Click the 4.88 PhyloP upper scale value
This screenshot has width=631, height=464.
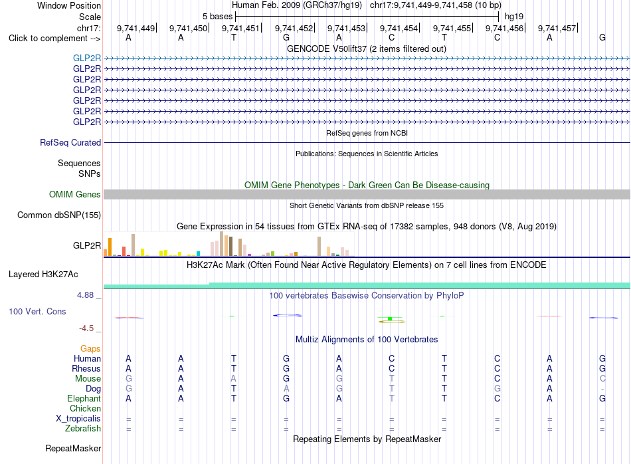85,295
